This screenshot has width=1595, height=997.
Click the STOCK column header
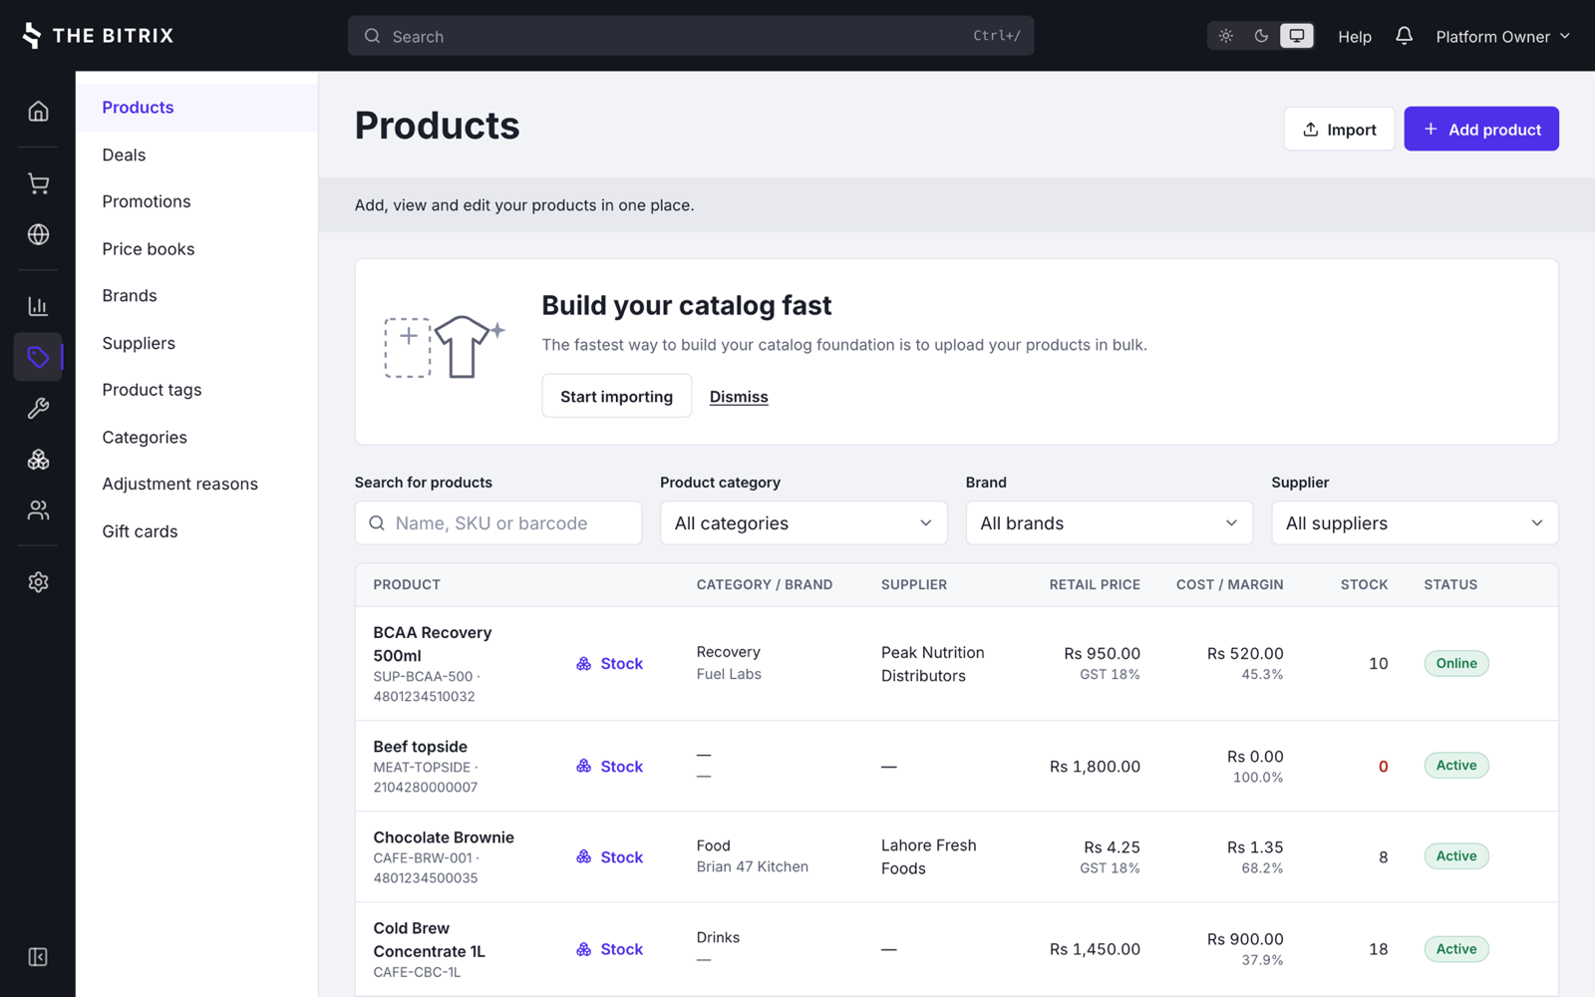[1364, 585]
